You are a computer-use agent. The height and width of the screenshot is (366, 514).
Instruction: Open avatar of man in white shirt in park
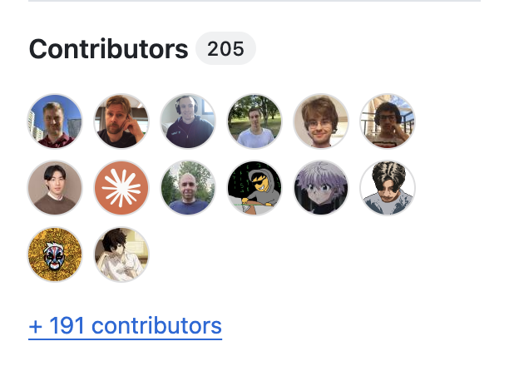click(x=255, y=121)
